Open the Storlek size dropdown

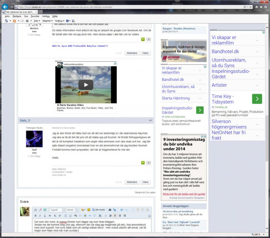(x=72, y=210)
